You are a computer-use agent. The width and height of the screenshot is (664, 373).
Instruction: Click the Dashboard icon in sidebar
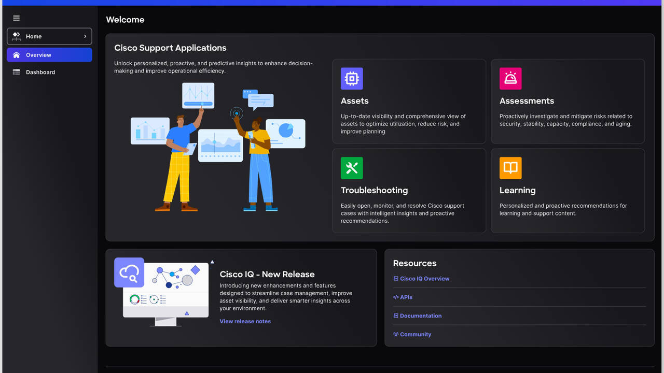[17, 73]
